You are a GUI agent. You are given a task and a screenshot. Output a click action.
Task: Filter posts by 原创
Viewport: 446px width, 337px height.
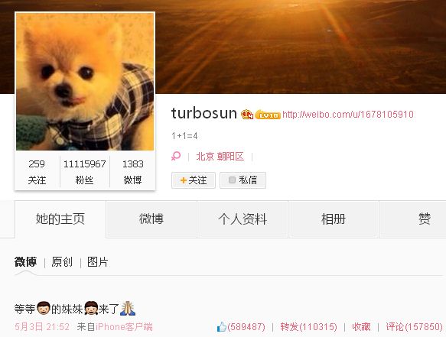[62, 262]
